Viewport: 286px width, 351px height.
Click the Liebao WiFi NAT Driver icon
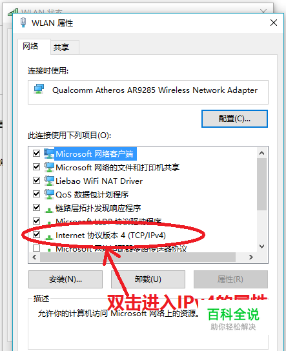pyautogui.click(x=49, y=181)
